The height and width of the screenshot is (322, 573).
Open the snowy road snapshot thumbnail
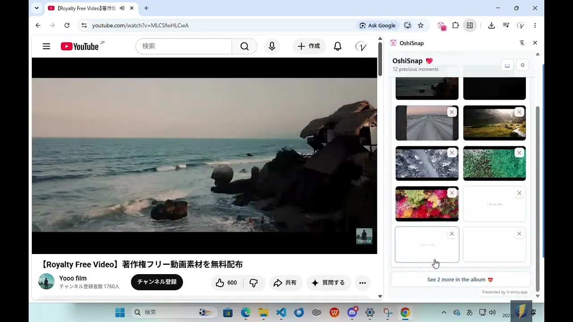click(x=427, y=123)
